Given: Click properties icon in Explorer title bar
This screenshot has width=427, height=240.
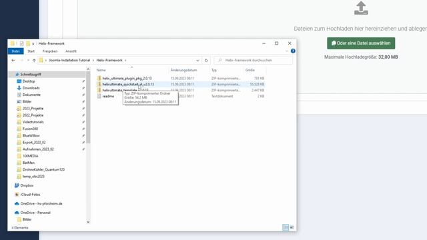Looking at the screenshot, I should pos(21,43).
